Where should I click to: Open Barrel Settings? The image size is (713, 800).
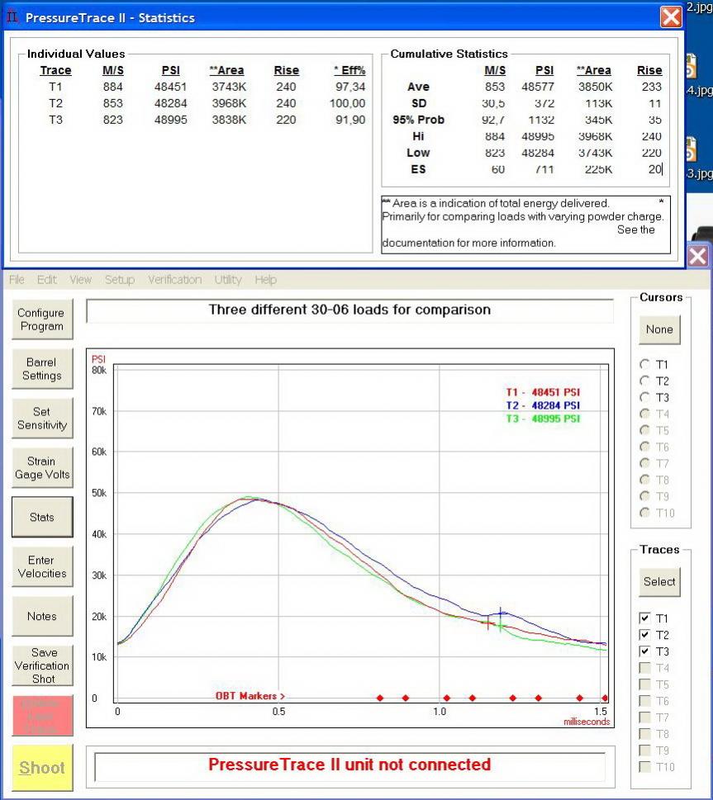click(41, 369)
